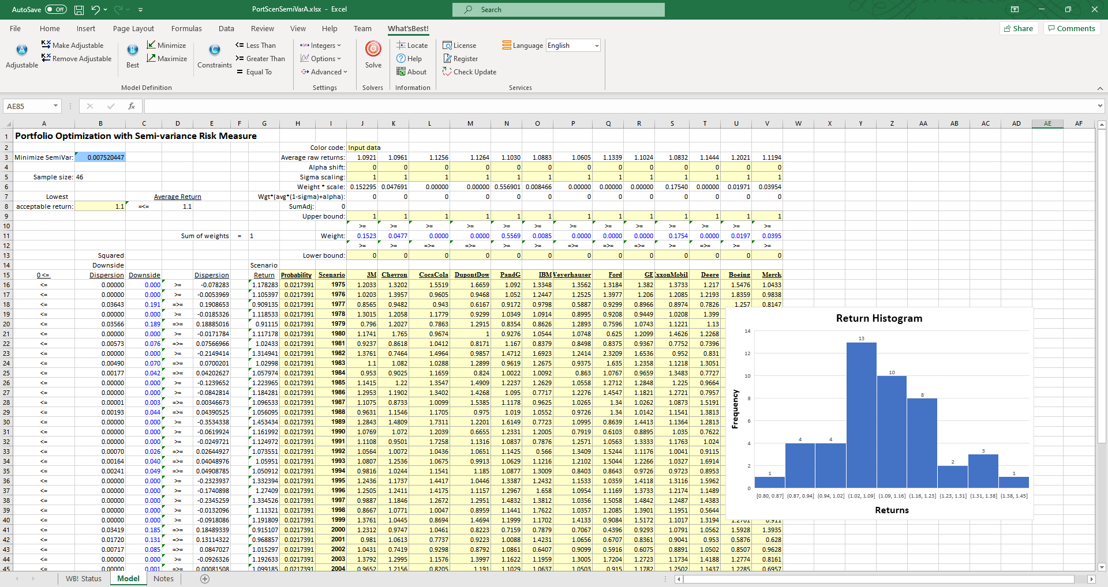Select the Minimize SemiVar value cell 0.007520447

coord(100,157)
